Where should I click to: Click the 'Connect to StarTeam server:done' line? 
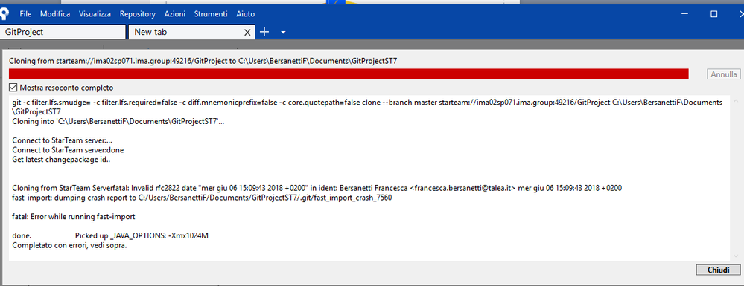[x=68, y=149]
